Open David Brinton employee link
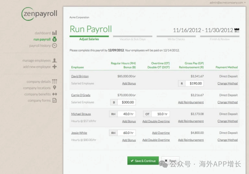This screenshot has width=249, height=174. click(80, 76)
